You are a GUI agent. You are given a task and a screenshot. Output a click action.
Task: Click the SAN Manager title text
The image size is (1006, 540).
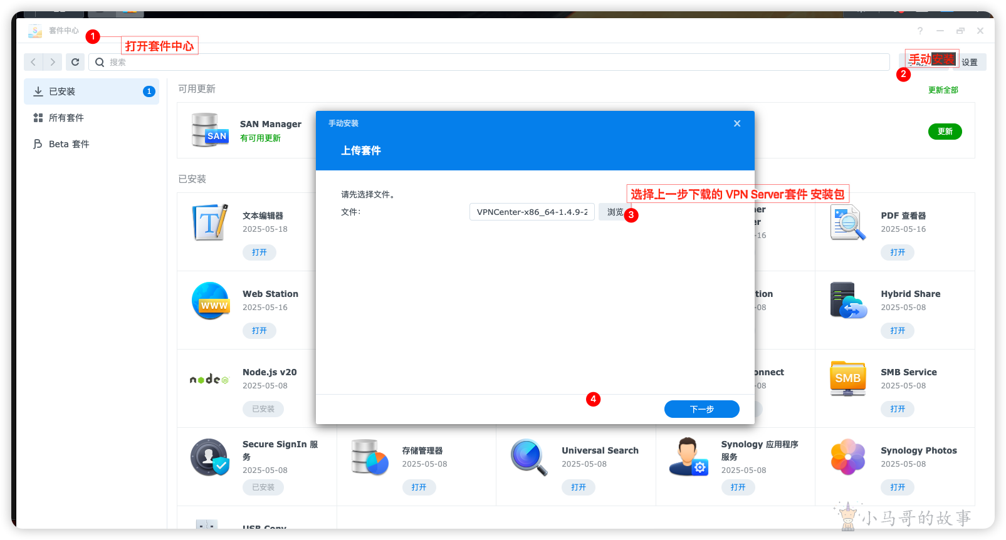tap(271, 124)
